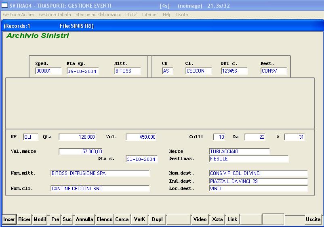The image size is (324, 227).
Task: Select the Da field with 22
Action: [255, 137]
